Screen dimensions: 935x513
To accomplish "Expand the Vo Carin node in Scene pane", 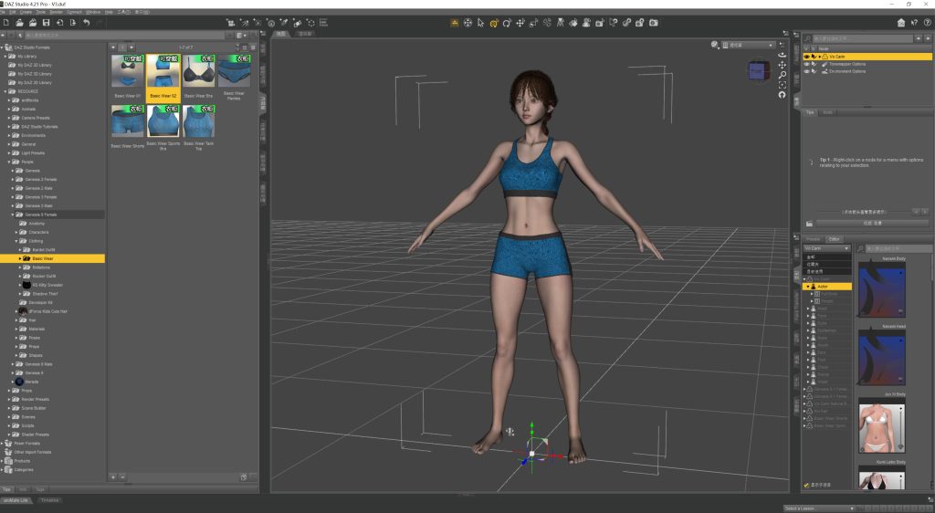I will click(819, 57).
